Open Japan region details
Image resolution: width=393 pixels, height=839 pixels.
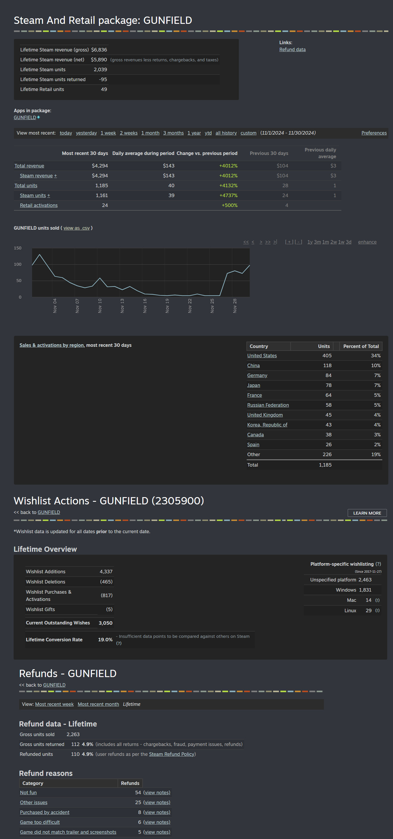tap(254, 385)
